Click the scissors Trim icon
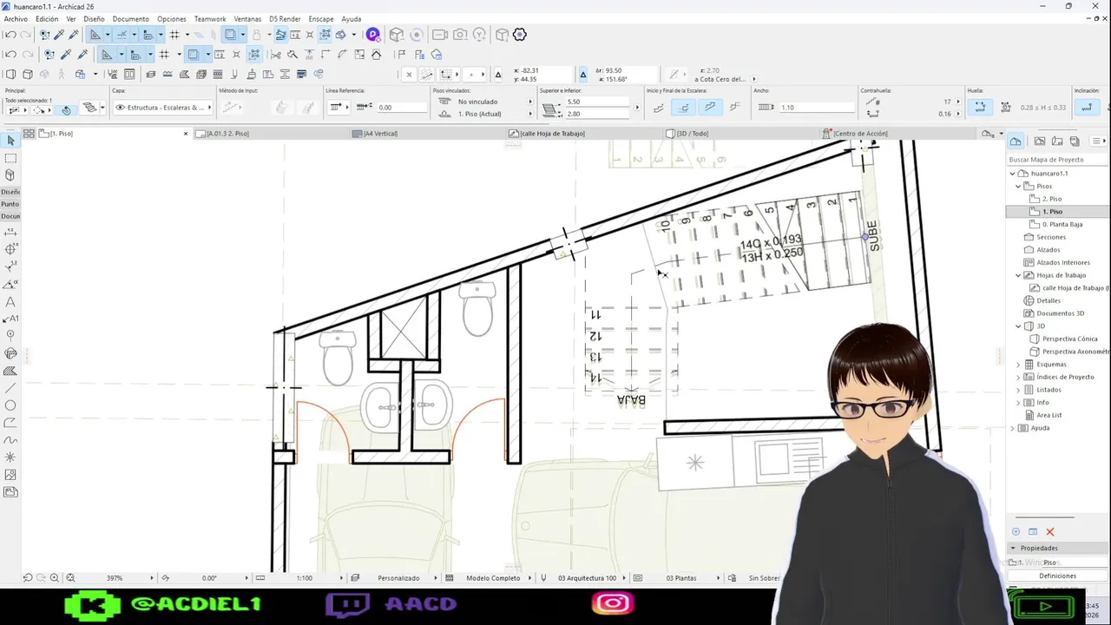 coord(275,55)
